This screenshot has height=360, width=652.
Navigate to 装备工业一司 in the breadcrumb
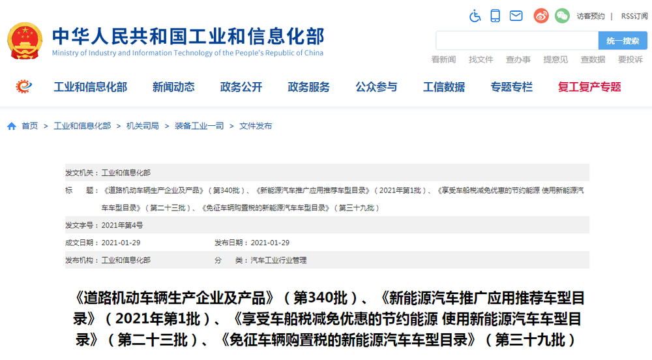pyautogui.click(x=199, y=126)
